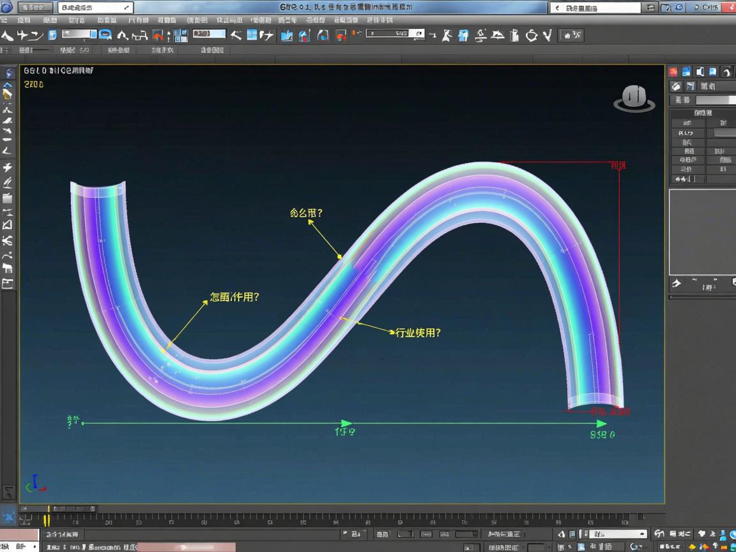
Task: Open the workspace dropdown in the title bar
Action: 96,8
